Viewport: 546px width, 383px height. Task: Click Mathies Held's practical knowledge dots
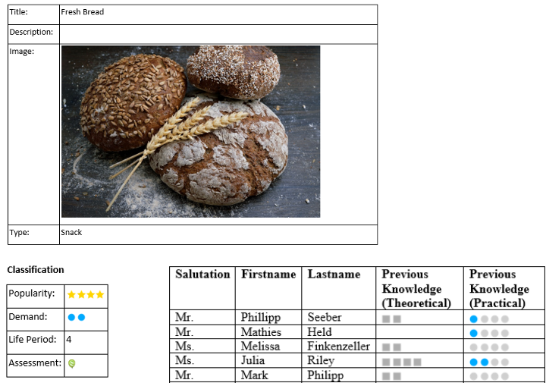tap(488, 334)
